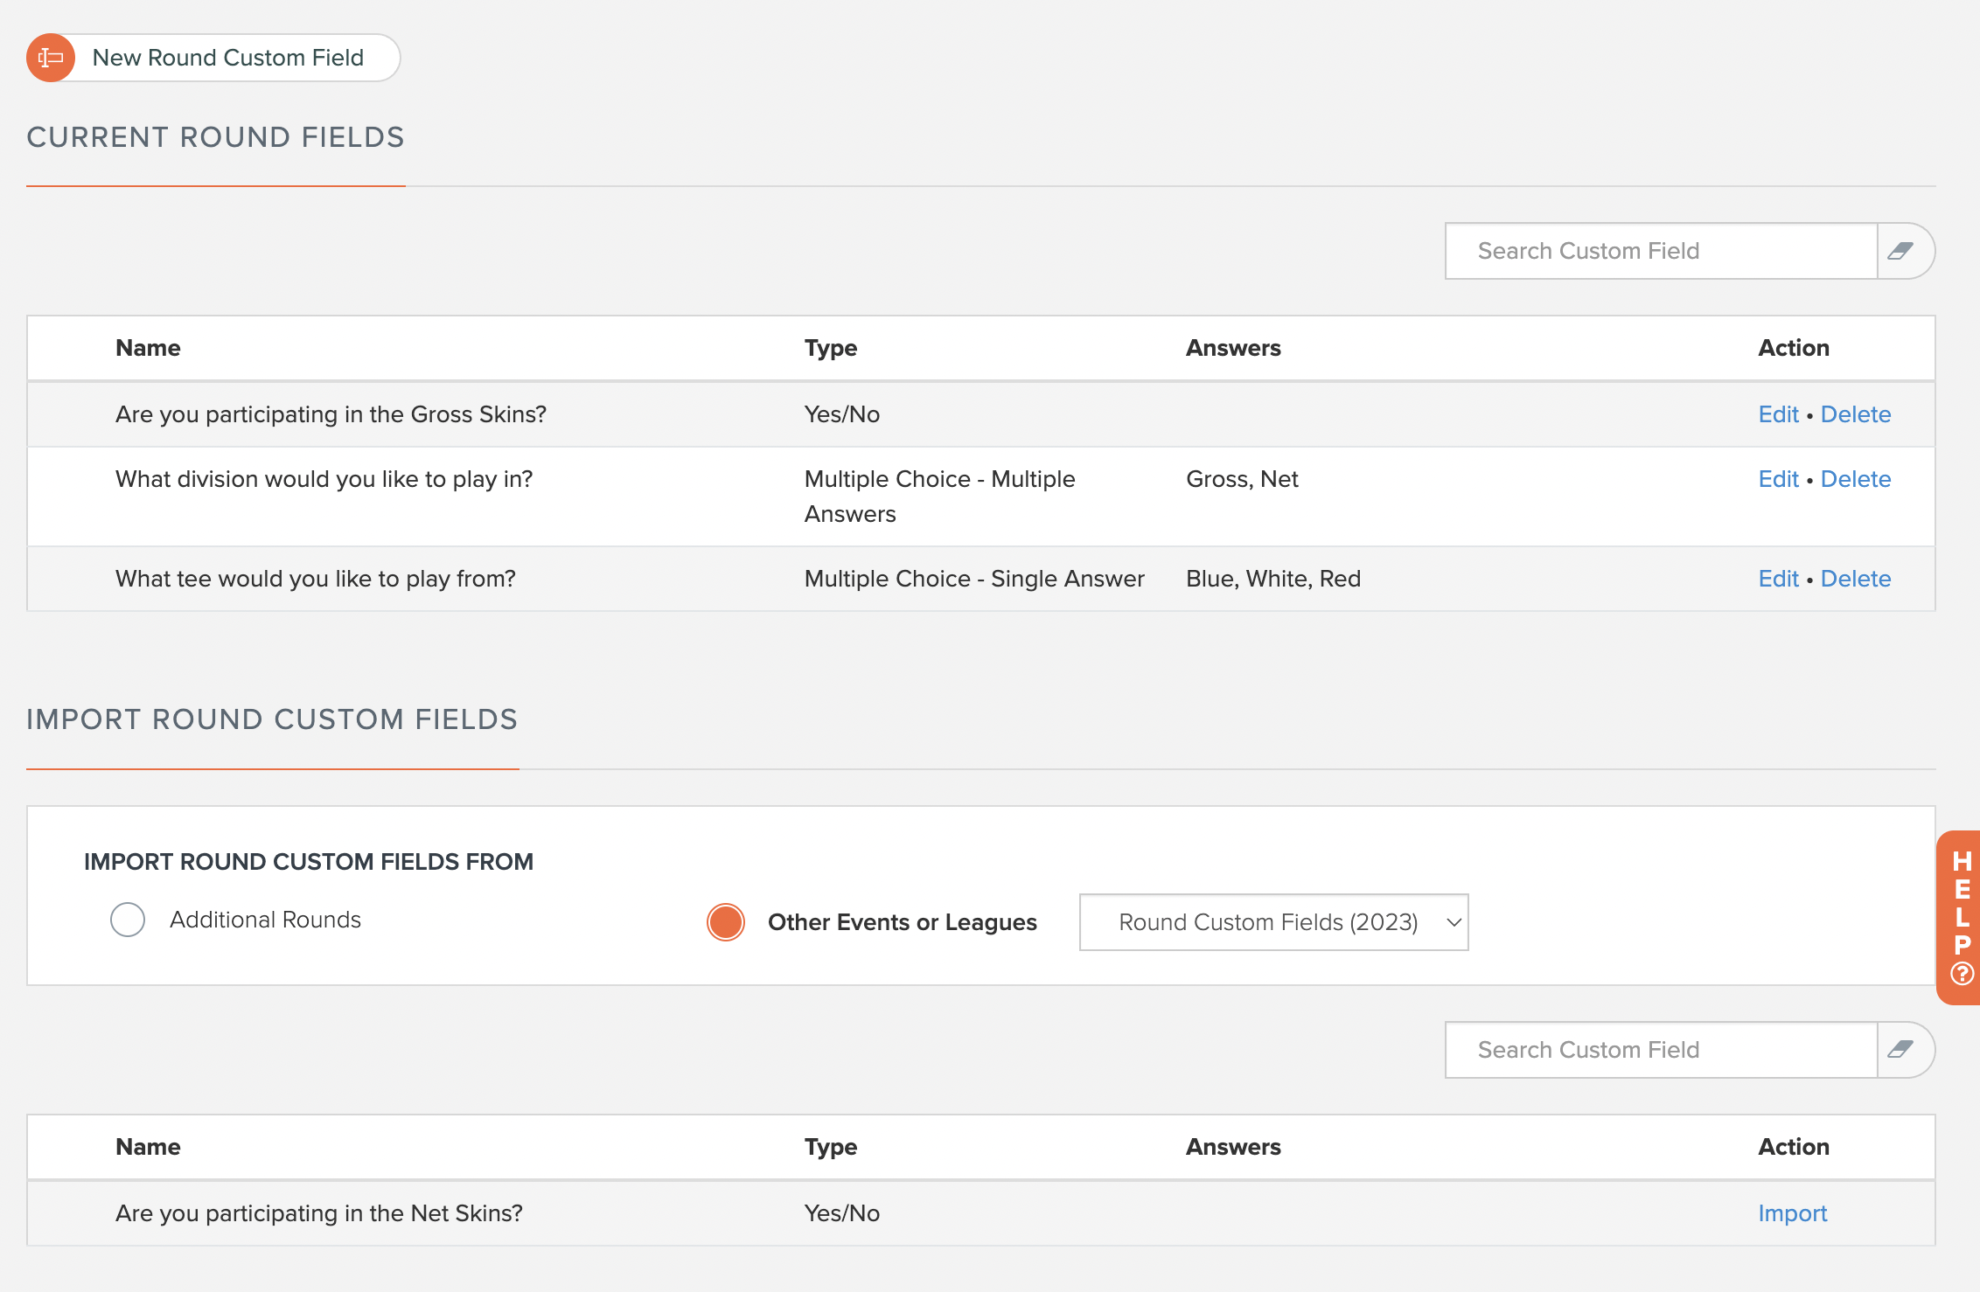Clear the upper custom field search using the eraser icon
This screenshot has height=1292, width=1980.
tap(1901, 251)
